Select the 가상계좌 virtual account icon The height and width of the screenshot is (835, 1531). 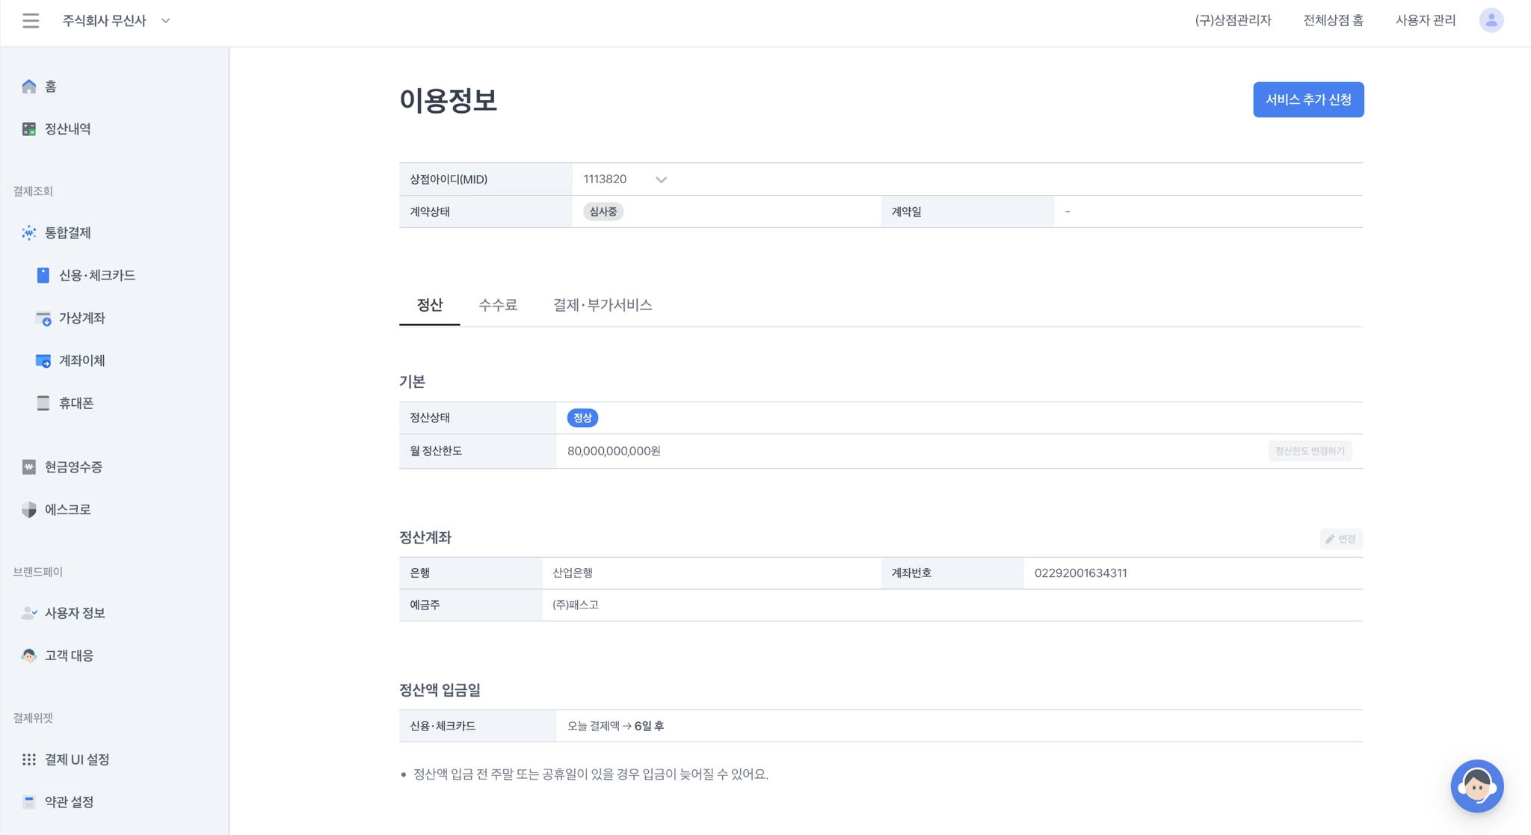click(x=43, y=318)
